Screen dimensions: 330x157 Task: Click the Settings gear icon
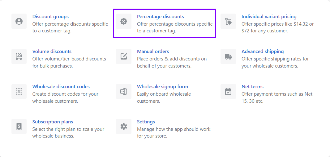coord(123,126)
